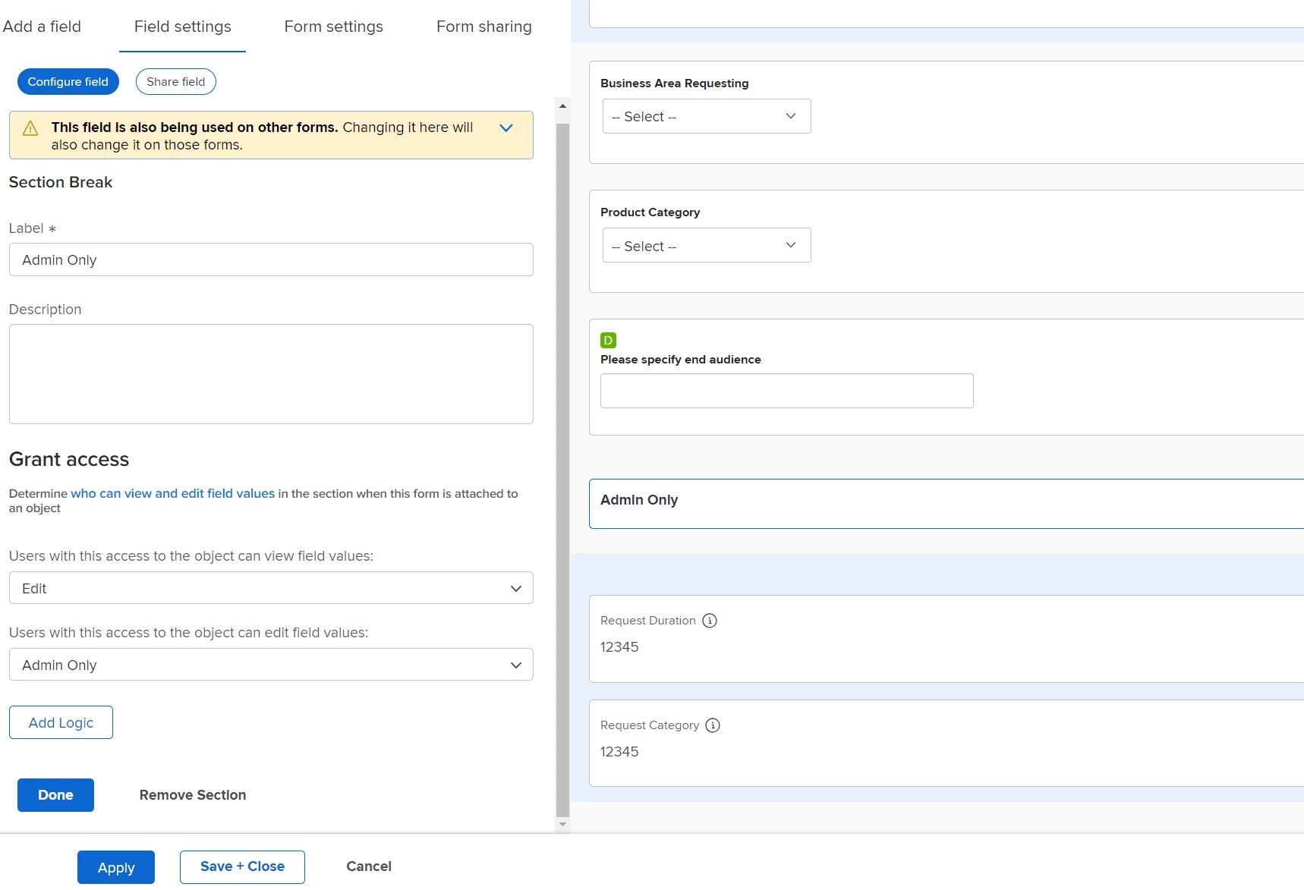Open the Business Area Requesting dropdown

pos(707,116)
